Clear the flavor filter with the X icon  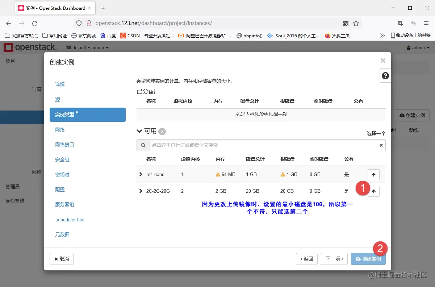click(x=381, y=145)
